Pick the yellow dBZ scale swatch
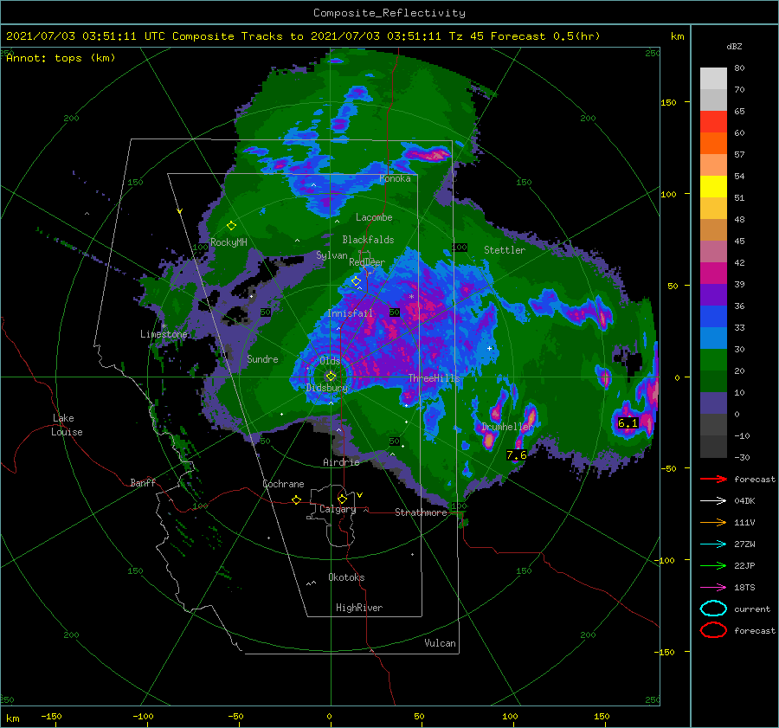779x728 pixels. point(713,186)
